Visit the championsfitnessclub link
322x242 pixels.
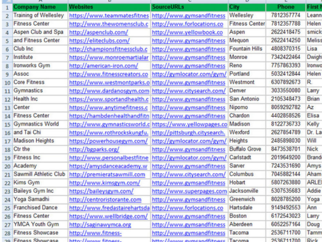[108, 49]
